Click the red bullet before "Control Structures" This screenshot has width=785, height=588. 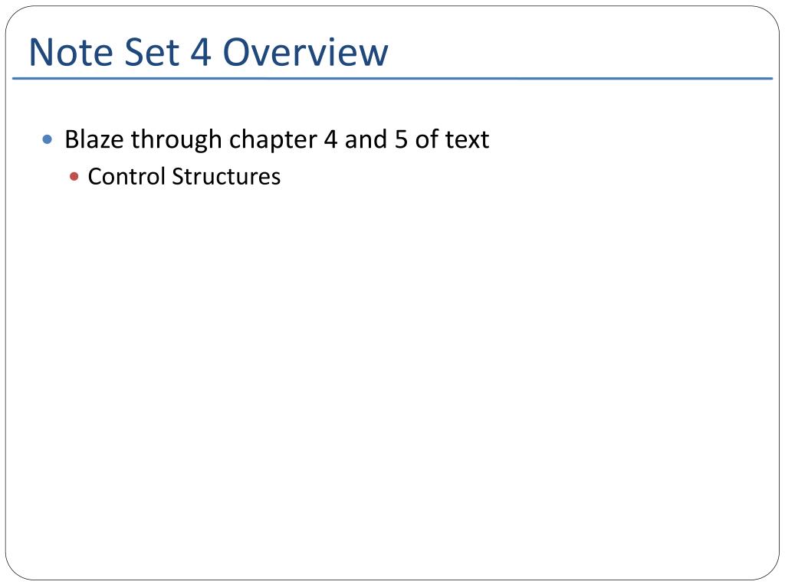point(74,177)
